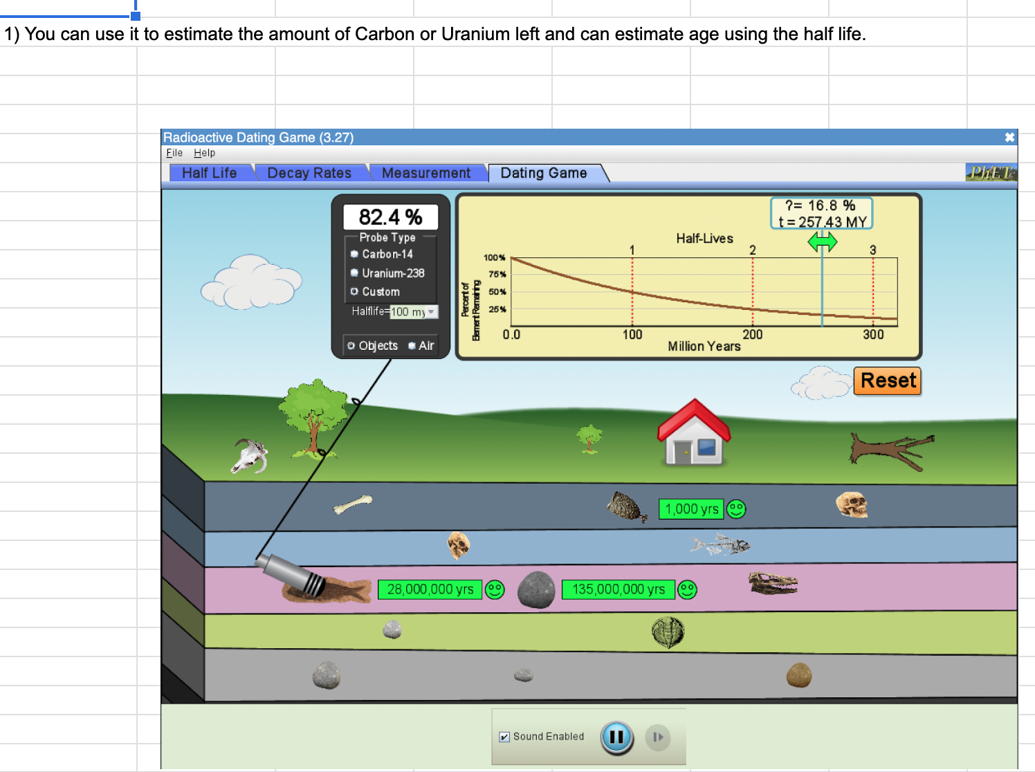The height and width of the screenshot is (772, 1035).
Task: Open the Help menu
Action: [204, 153]
